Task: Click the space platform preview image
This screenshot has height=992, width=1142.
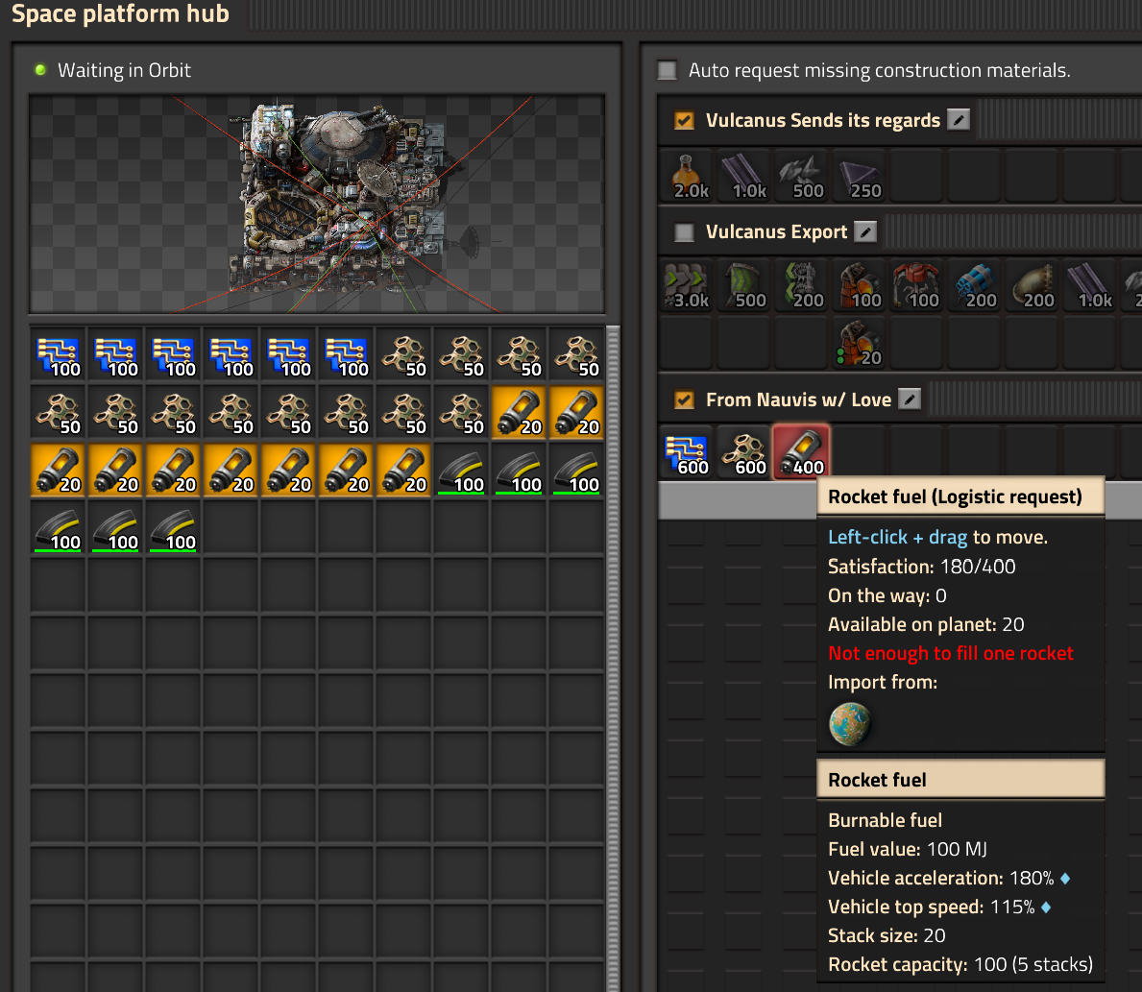Action: (317, 204)
